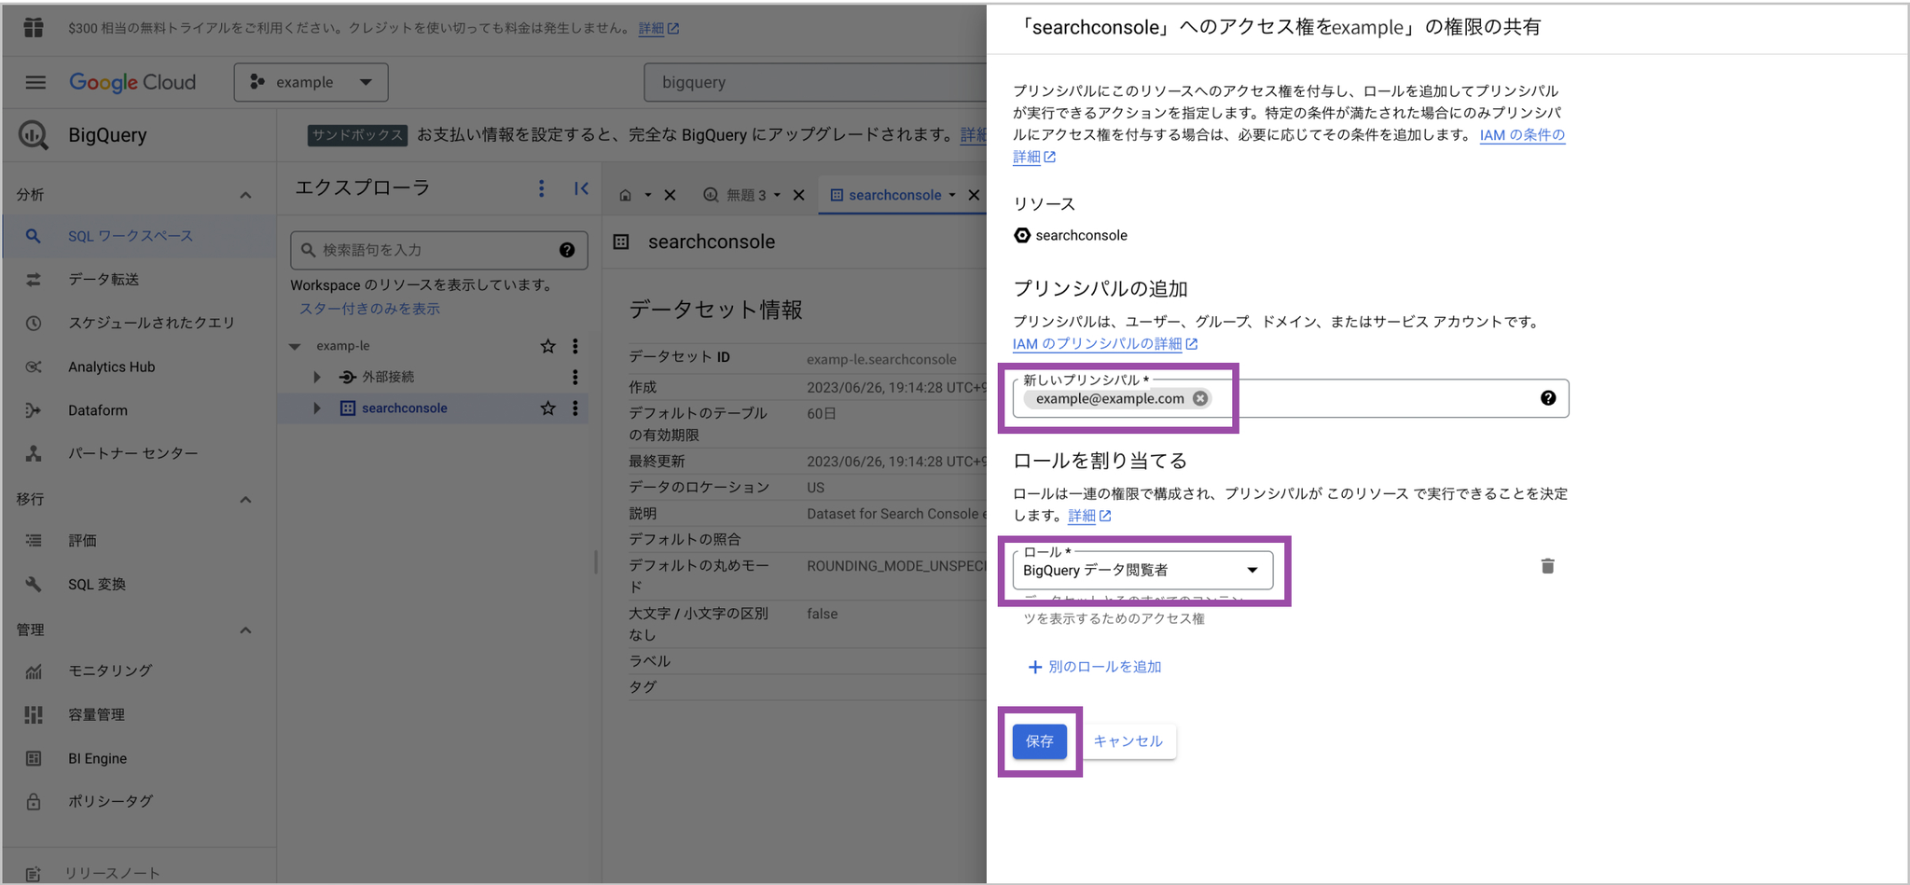Open searchconsole tab dropdown arrow
Viewport: 1910px width, 885px height.
coord(952,195)
